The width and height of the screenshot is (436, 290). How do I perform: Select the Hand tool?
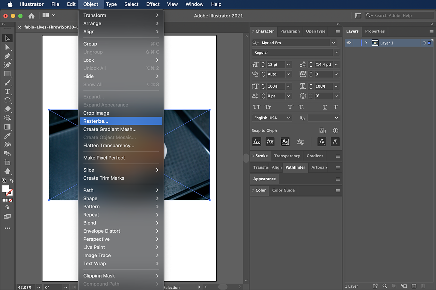tap(7, 171)
